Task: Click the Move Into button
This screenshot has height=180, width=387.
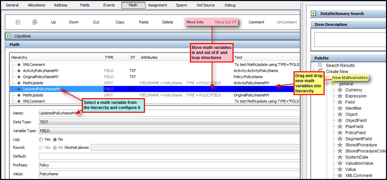Action: coord(195,22)
